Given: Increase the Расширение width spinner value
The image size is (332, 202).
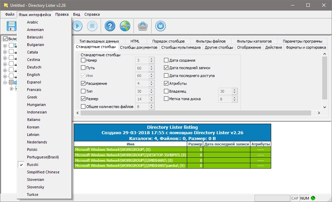Looking at the screenshot, I should [151, 82].
